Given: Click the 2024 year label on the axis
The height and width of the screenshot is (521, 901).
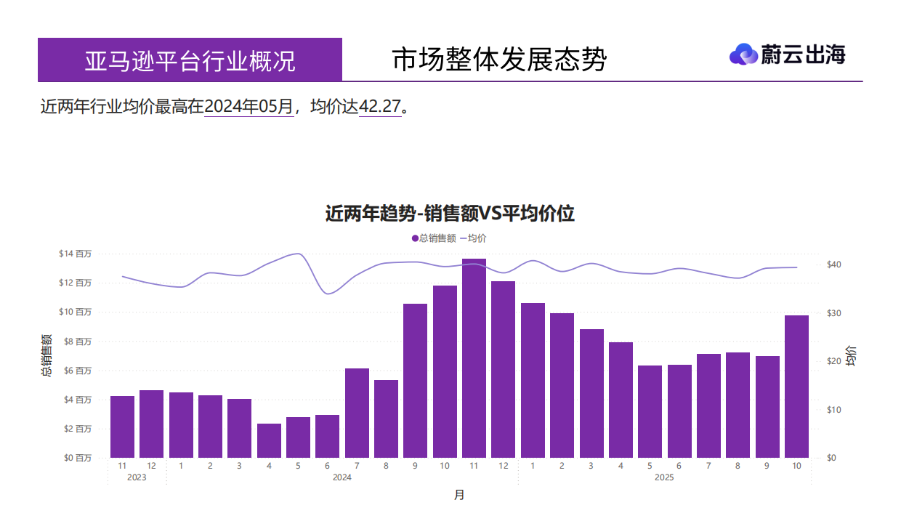Looking at the screenshot, I should click(x=342, y=477).
